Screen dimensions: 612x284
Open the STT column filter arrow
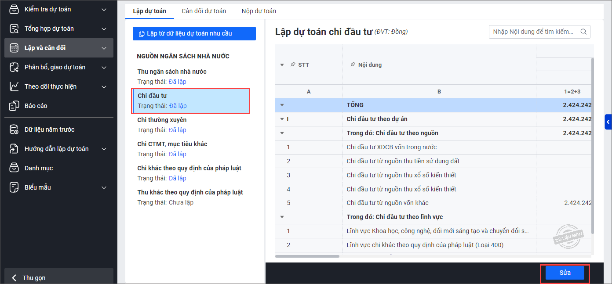(x=282, y=65)
